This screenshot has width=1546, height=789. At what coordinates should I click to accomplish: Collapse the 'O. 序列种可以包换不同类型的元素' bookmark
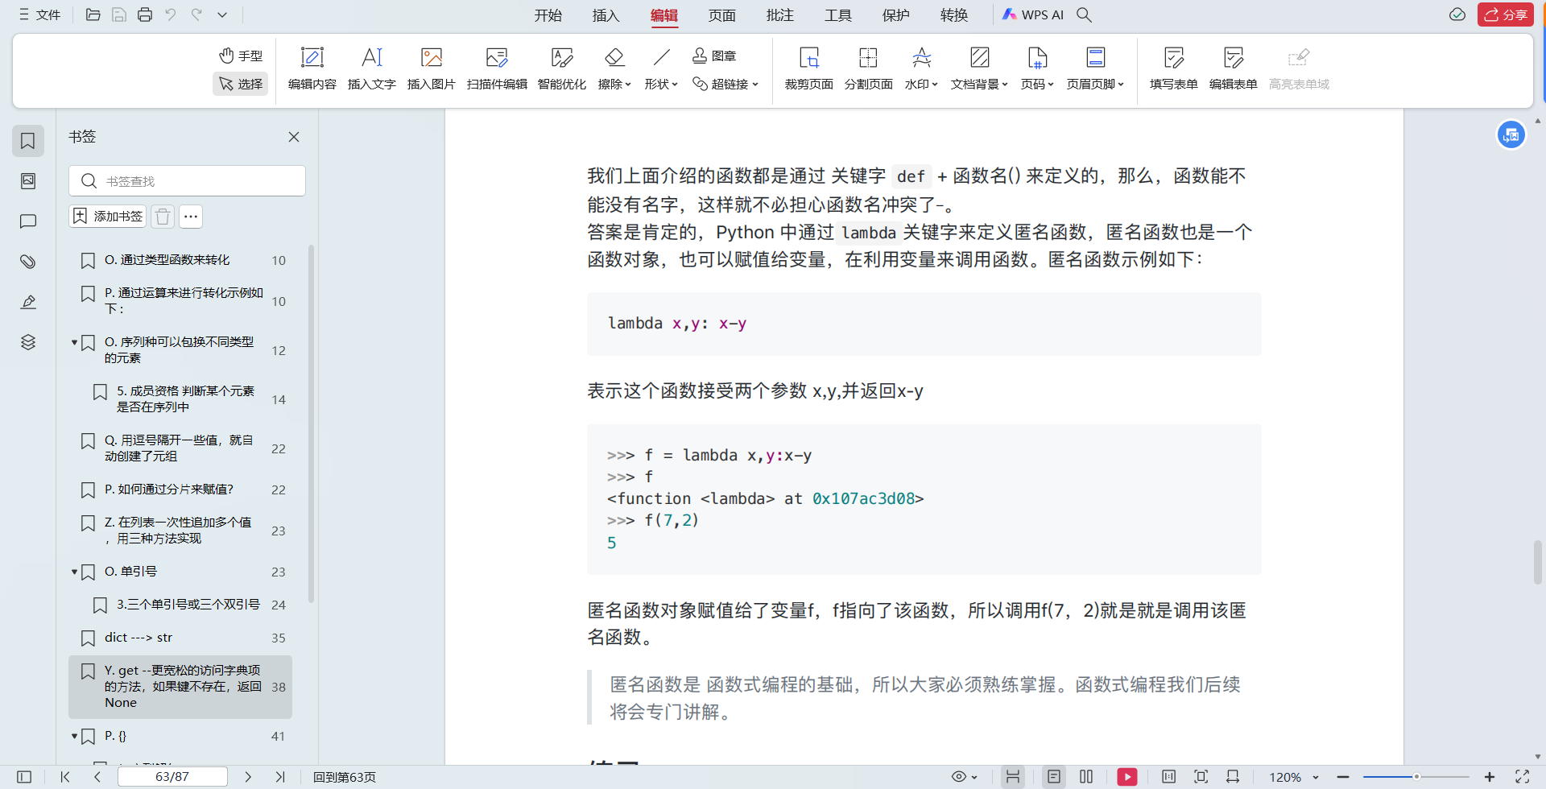[74, 342]
